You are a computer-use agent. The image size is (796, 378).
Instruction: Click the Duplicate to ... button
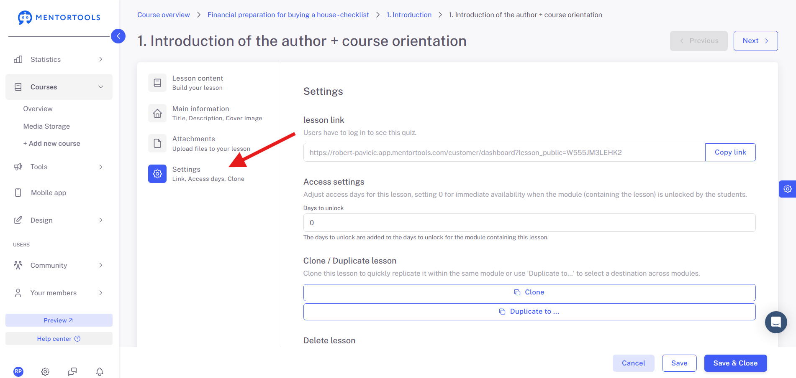[x=529, y=312]
